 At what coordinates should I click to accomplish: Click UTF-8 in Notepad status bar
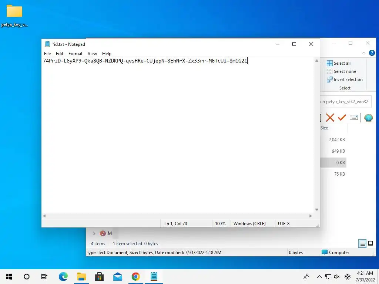click(284, 224)
